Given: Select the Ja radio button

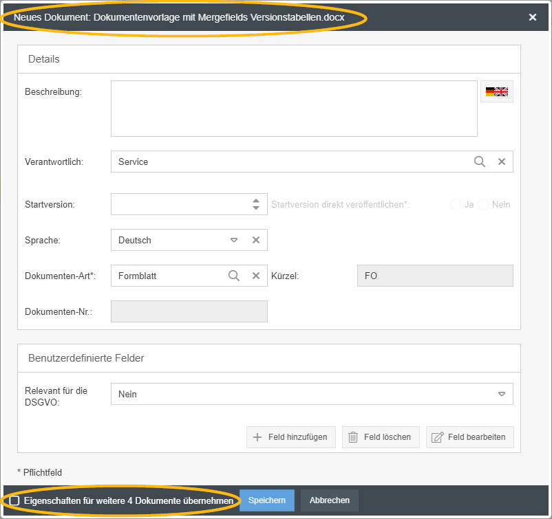Looking at the screenshot, I should [x=455, y=204].
